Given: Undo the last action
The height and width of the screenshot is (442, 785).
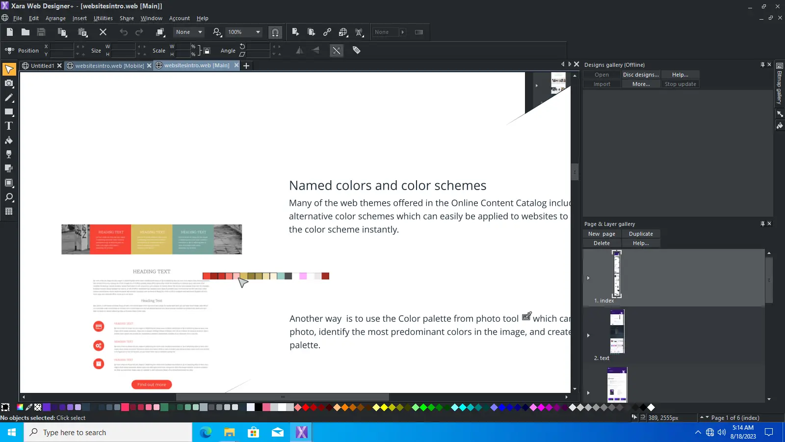Looking at the screenshot, I should pyautogui.click(x=124, y=32).
